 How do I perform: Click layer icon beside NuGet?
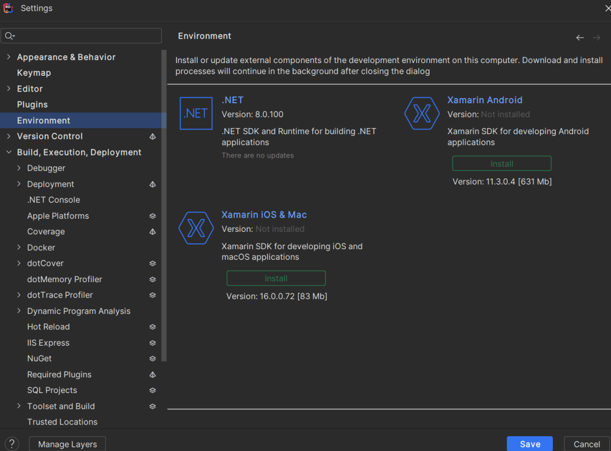(152, 358)
